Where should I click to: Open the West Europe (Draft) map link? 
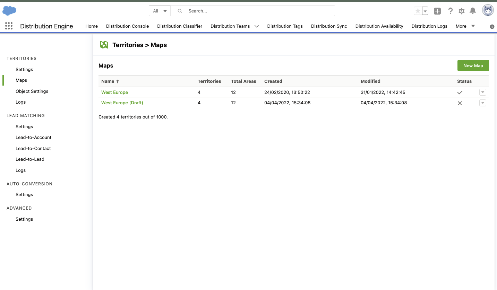point(122,103)
